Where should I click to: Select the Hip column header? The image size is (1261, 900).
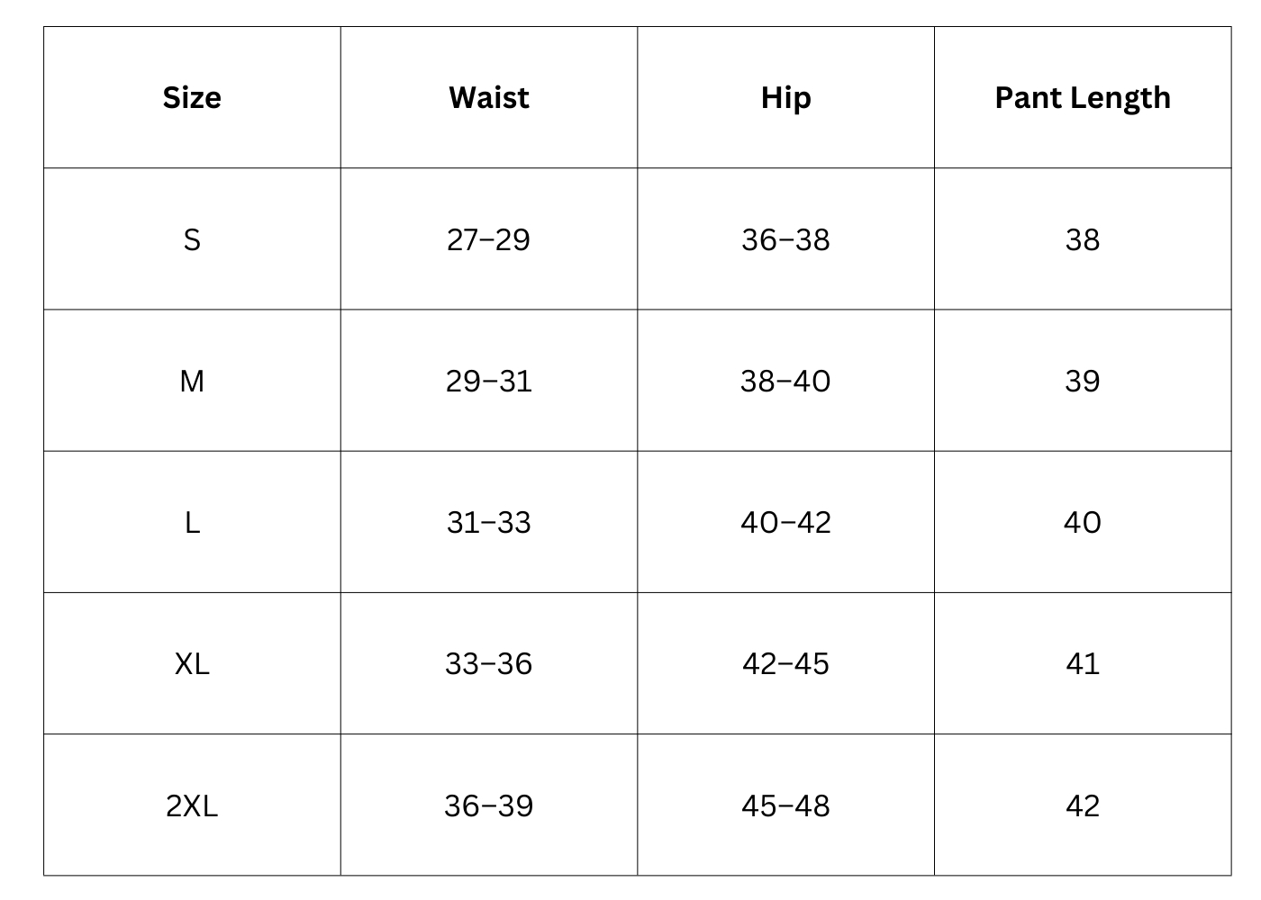(785, 97)
